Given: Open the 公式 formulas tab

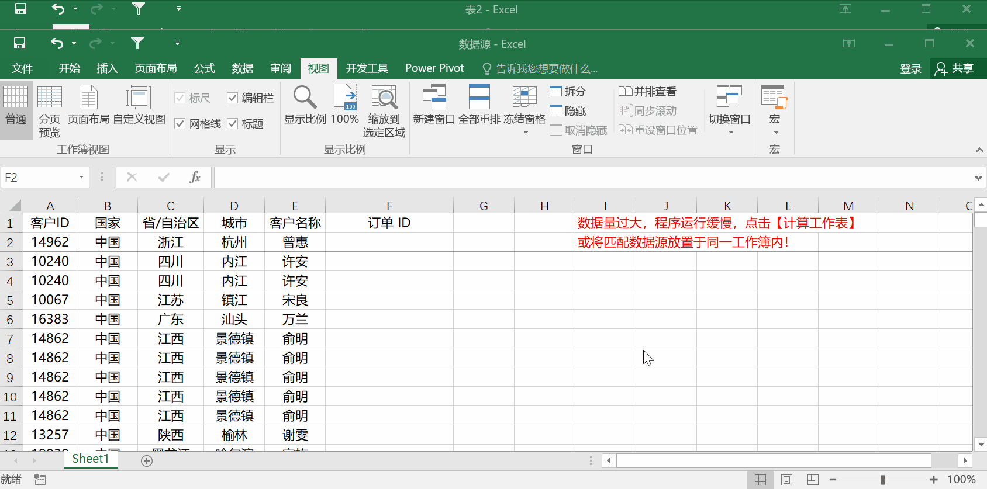Looking at the screenshot, I should point(205,68).
